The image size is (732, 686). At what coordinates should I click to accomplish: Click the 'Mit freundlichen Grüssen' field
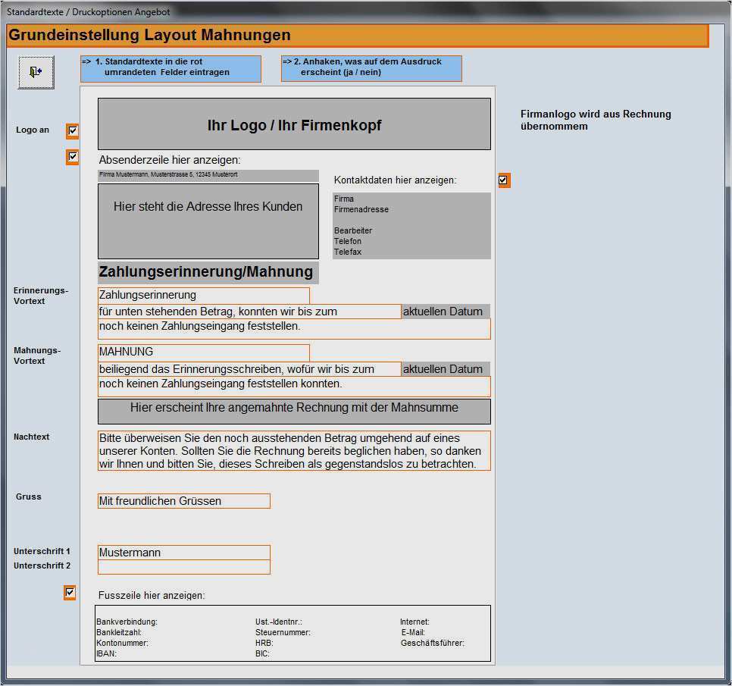tap(183, 501)
